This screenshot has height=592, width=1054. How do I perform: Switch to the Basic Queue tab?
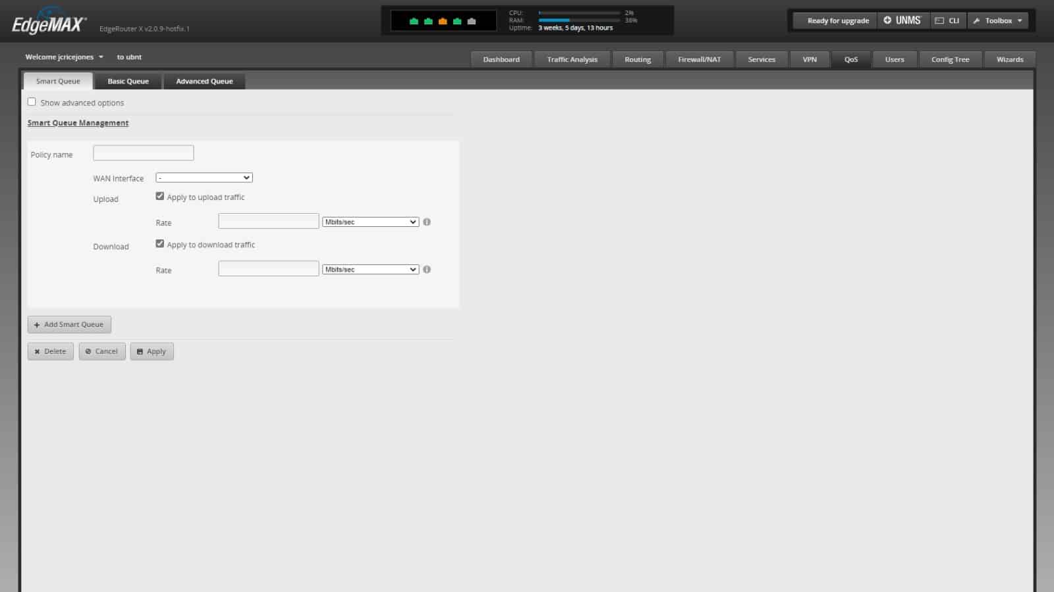pos(128,81)
